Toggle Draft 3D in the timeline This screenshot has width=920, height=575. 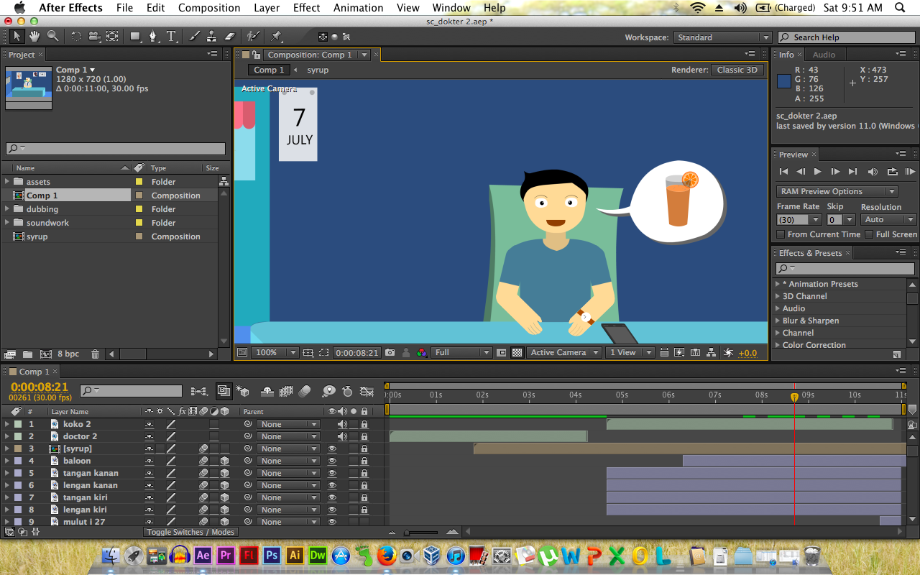243,392
